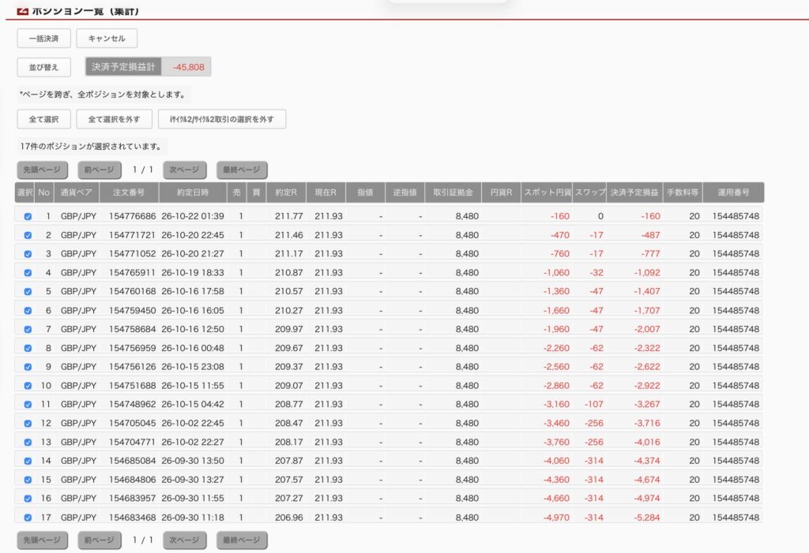Click the 決済予定損益 column header
The height and width of the screenshot is (553, 809).
tap(634, 192)
